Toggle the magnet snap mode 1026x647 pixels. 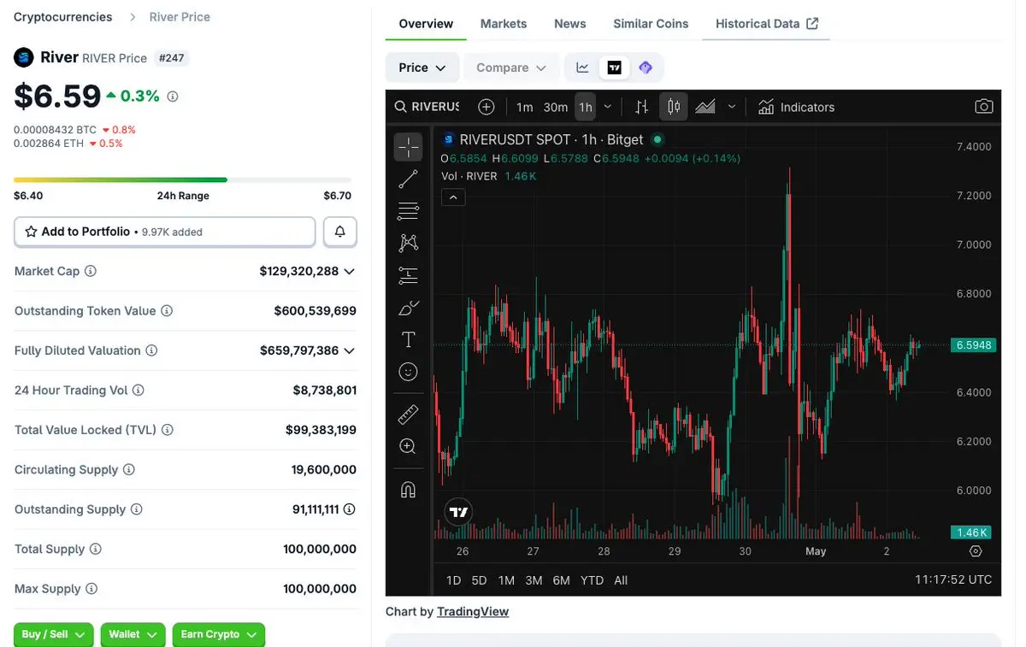click(x=409, y=490)
